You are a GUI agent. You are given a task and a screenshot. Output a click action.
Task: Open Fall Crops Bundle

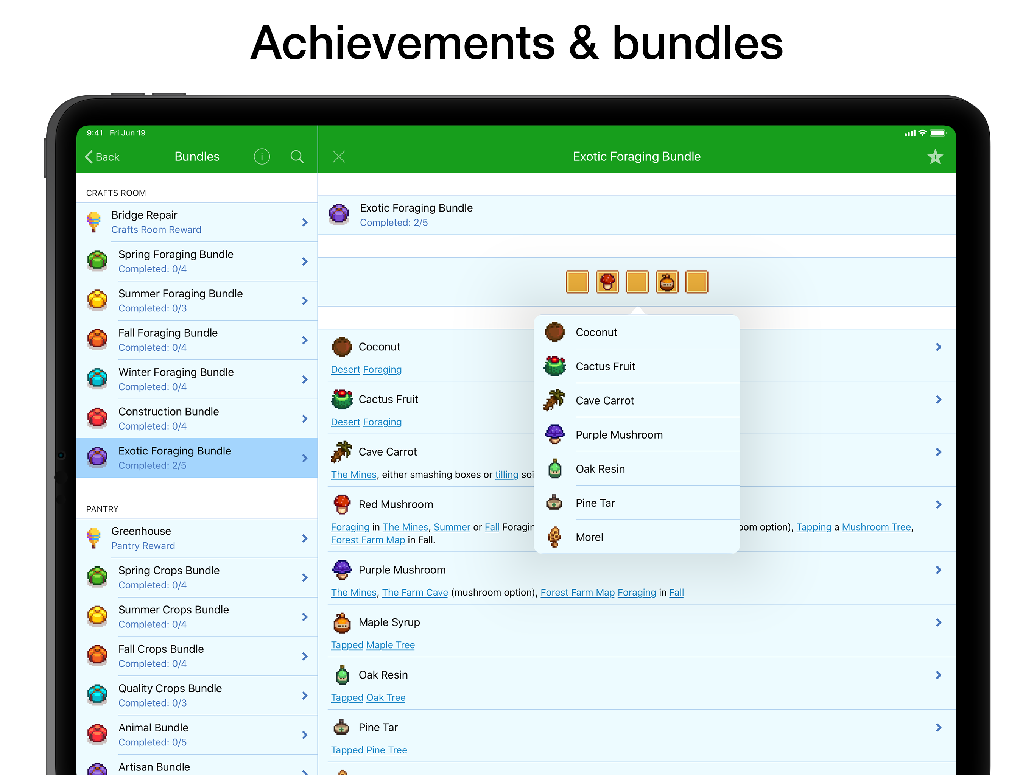pyautogui.click(x=197, y=656)
